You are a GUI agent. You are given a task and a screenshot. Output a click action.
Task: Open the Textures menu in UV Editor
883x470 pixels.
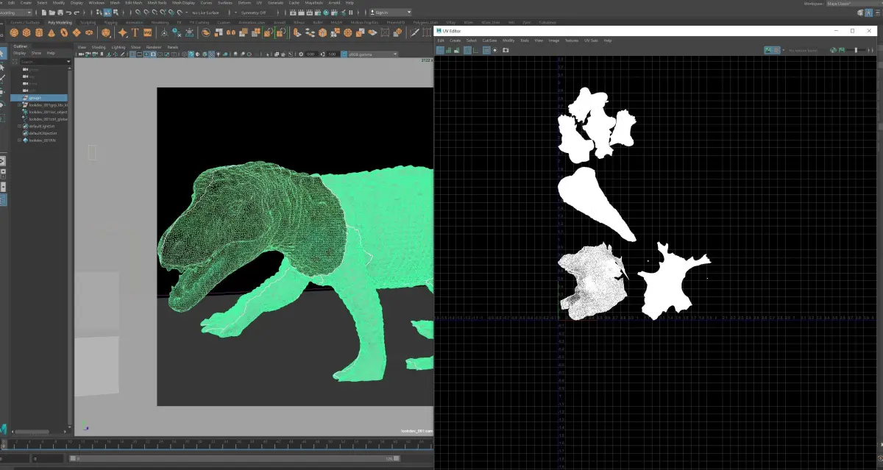[571, 40]
